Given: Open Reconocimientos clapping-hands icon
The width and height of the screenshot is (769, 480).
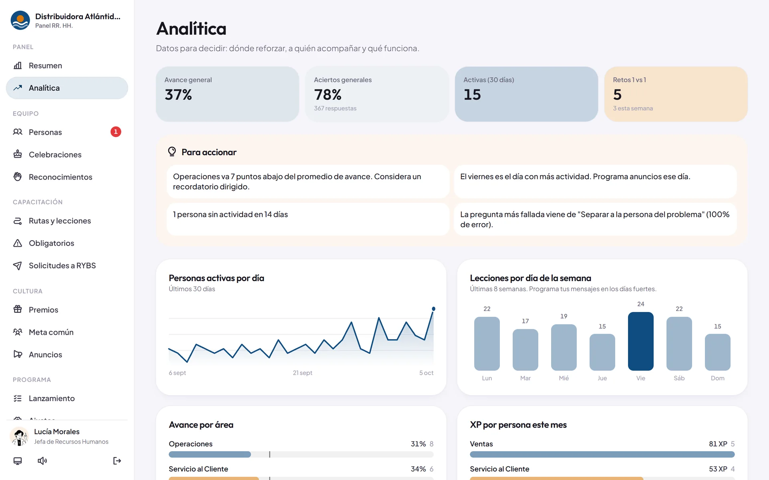Looking at the screenshot, I should [x=18, y=177].
